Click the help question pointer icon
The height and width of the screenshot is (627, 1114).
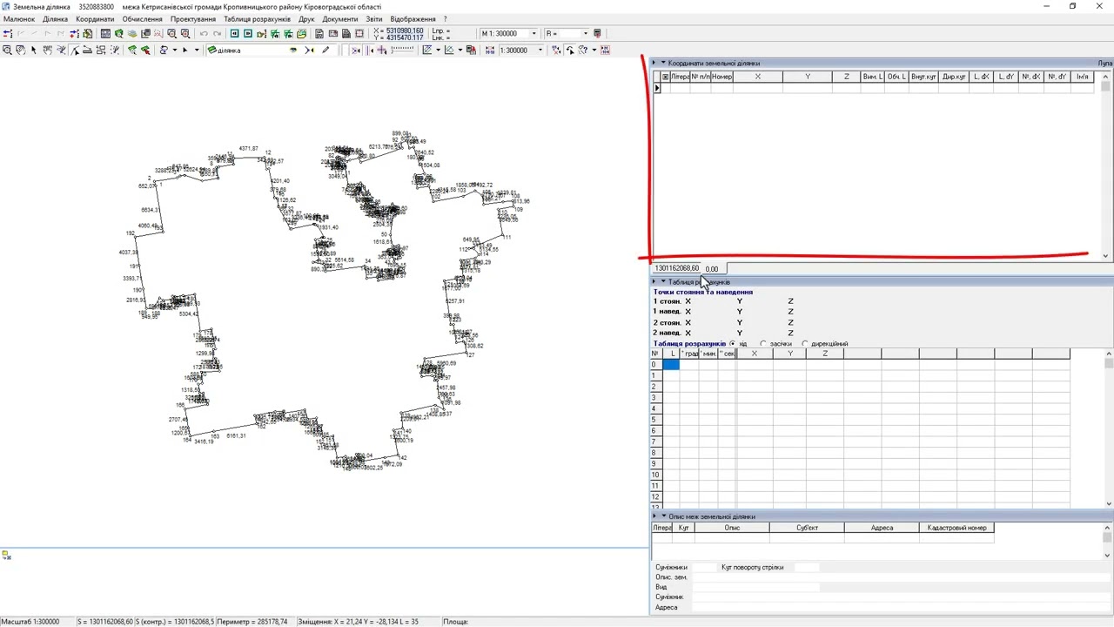583,50
